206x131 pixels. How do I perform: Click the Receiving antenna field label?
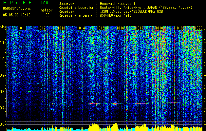tap(75, 15)
